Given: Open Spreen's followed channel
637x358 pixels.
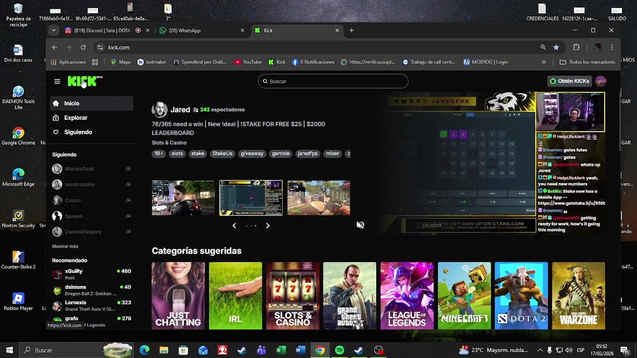Looking at the screenshot, I should point(92,216).
